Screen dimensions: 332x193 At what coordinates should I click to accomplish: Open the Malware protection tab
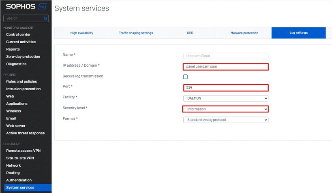point(244,33)
